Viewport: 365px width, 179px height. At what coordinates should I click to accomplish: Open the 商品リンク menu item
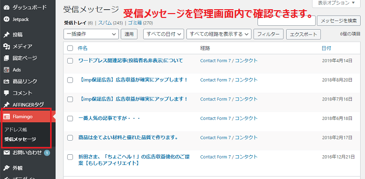click(x=25, y=81)
